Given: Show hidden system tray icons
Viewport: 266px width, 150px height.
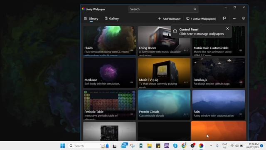Looking at the screenshot, I should 211,146.
